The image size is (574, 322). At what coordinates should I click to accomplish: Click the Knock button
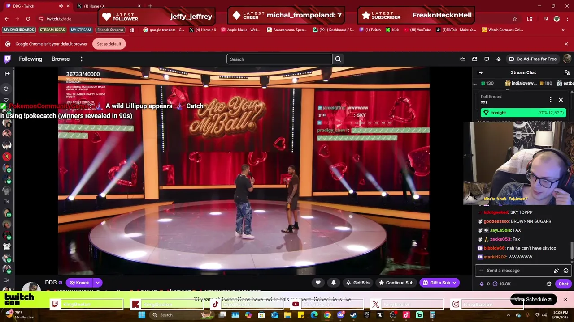coord(79,283)
